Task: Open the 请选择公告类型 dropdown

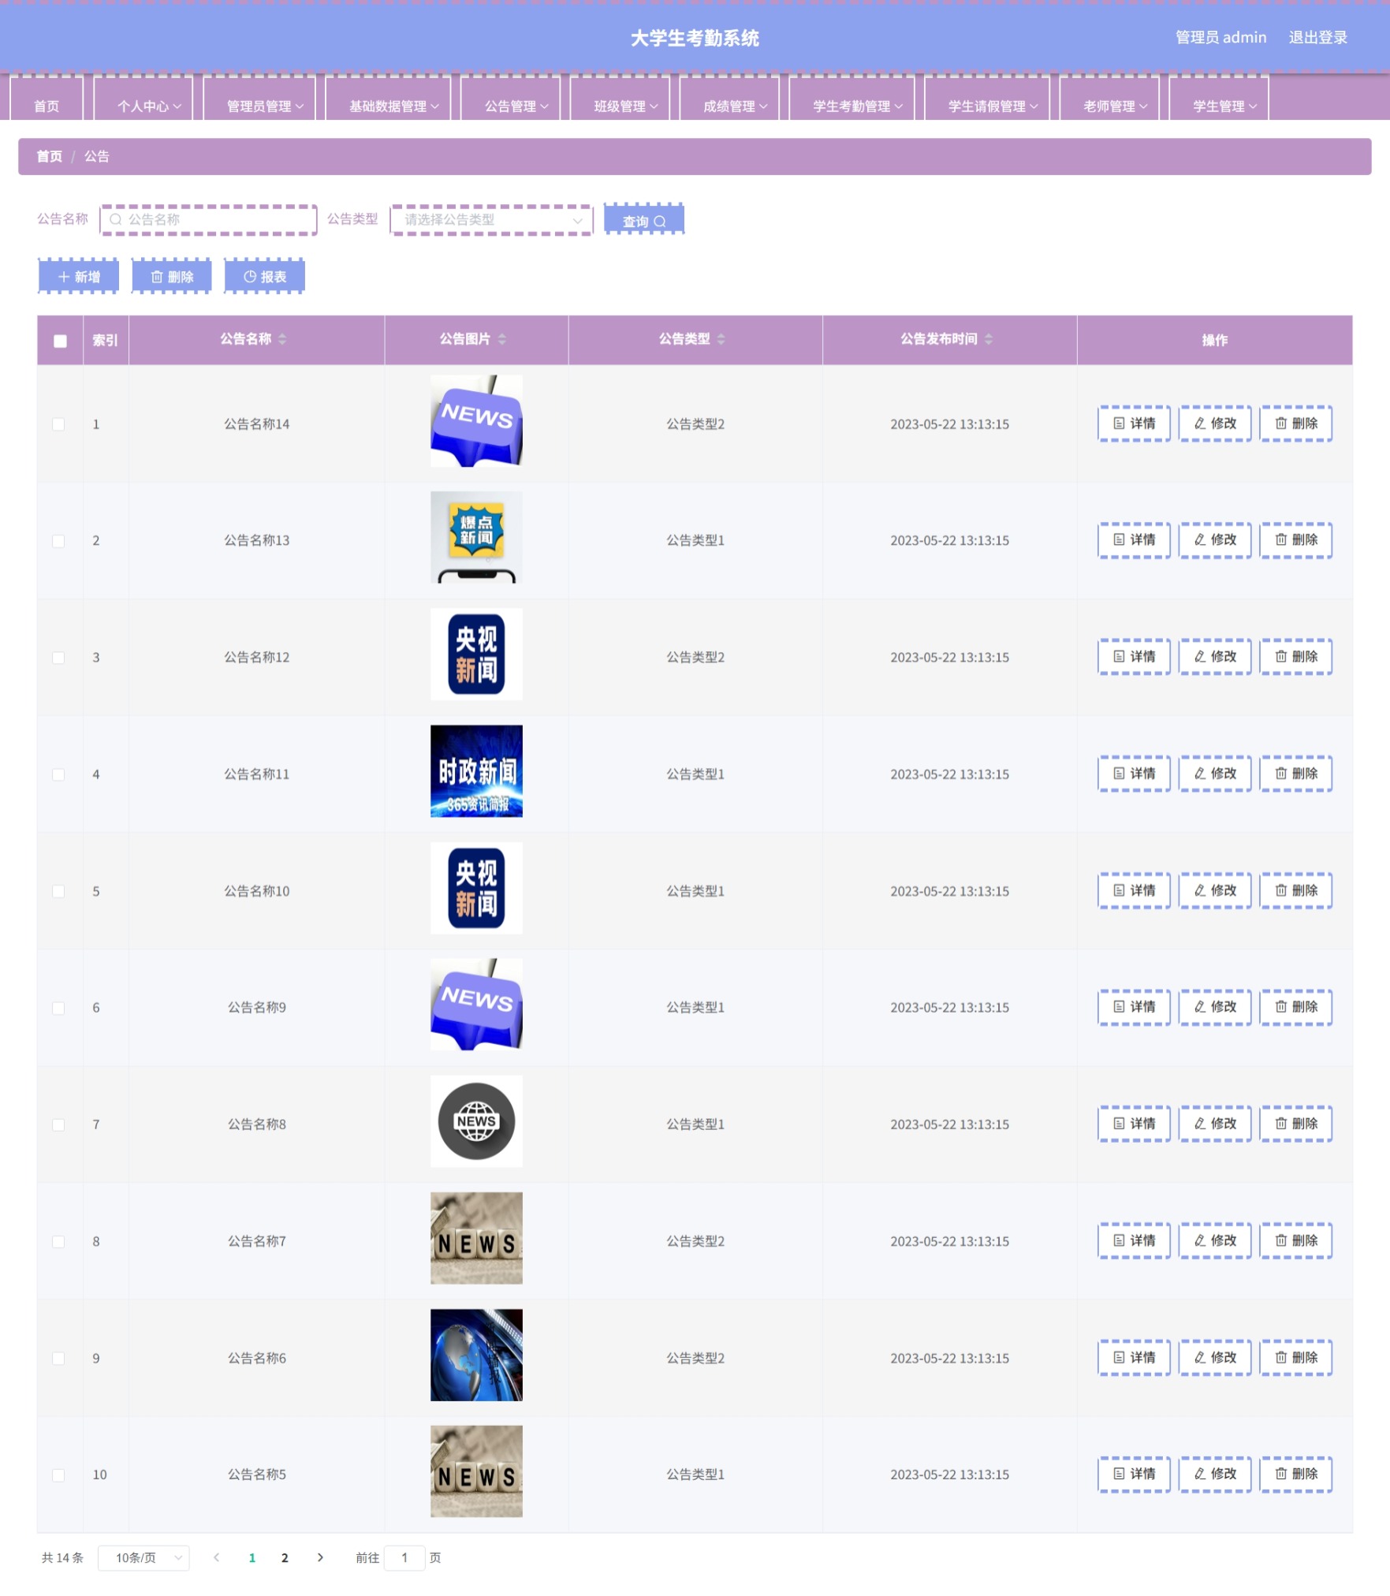Action: pyautogui.click(x=491, y=220)
